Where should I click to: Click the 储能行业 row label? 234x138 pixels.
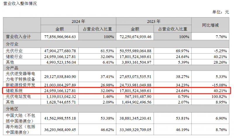(x=14, y=57)
